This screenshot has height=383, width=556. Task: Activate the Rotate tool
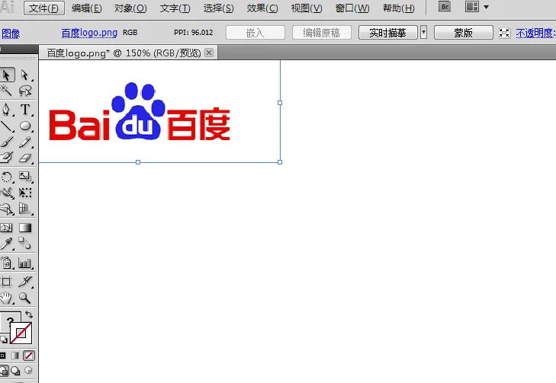[6, 177]
